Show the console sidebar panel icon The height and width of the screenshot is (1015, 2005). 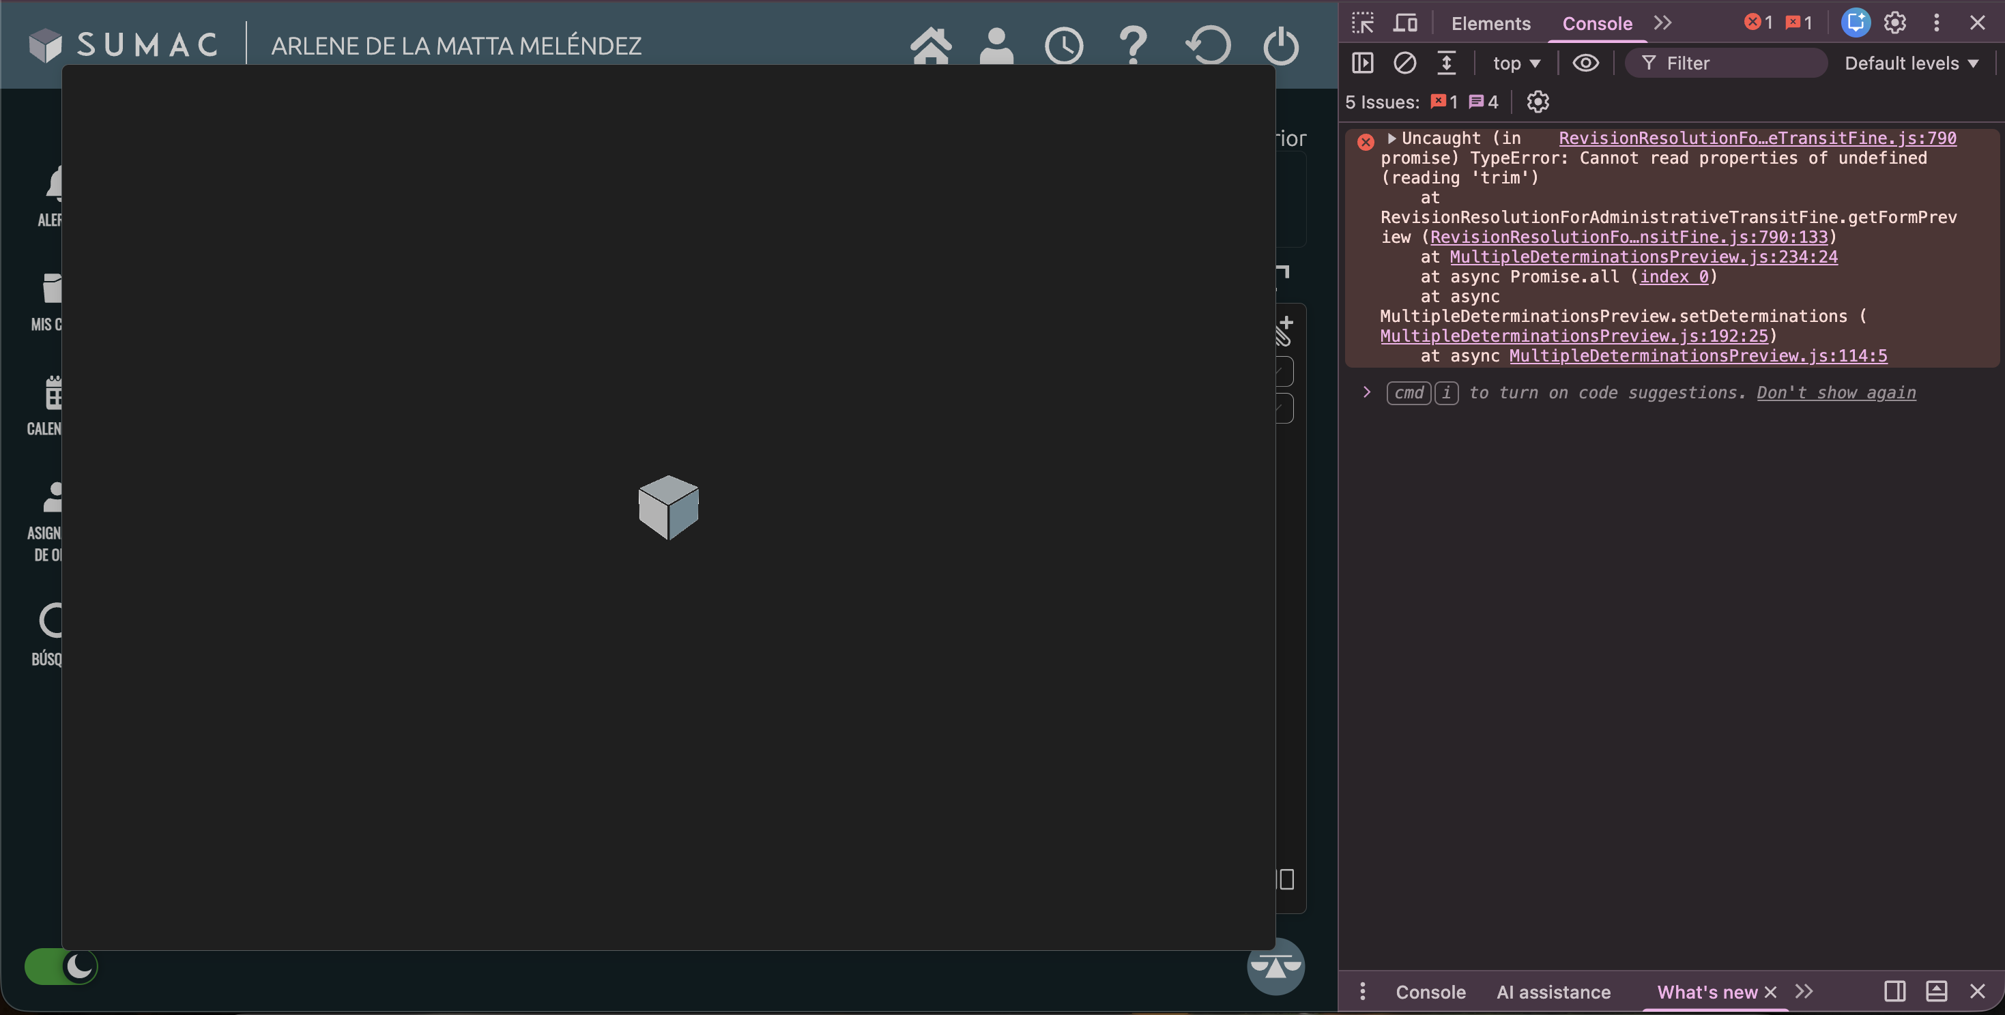[x=1363, y=63]
